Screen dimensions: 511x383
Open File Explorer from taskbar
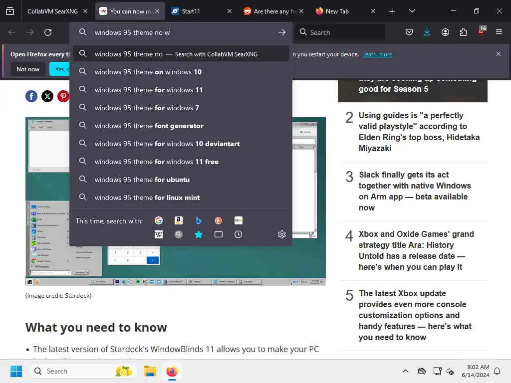click(150, 371)
